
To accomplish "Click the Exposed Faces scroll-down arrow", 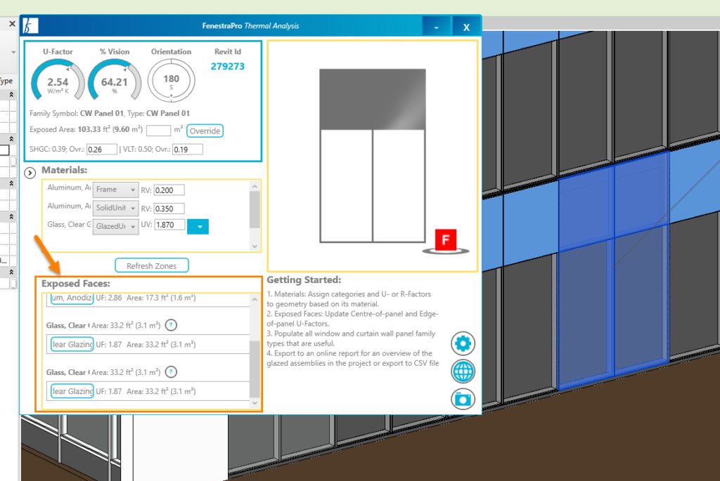I will [255, 403].
